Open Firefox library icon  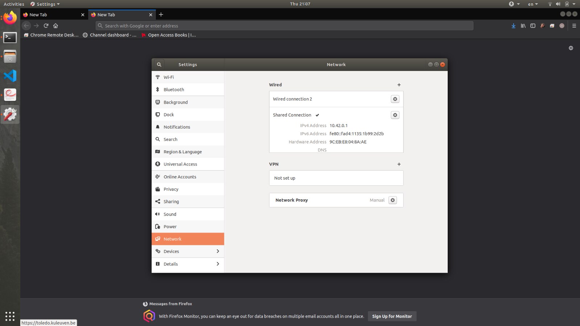[x=523, y=26]
